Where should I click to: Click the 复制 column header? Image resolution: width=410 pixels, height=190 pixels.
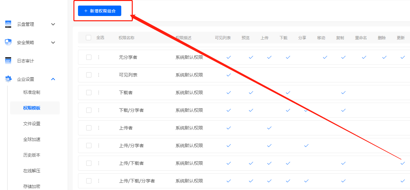pyautogui.click(x=340, y=38)
